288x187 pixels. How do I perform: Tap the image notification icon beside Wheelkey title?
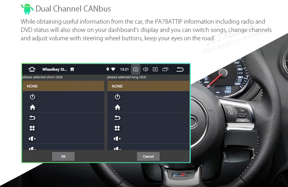(x=72, y=69)
